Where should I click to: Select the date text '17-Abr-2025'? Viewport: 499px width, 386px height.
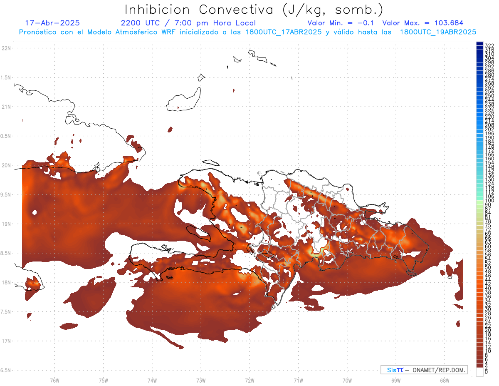click(52, 23)
